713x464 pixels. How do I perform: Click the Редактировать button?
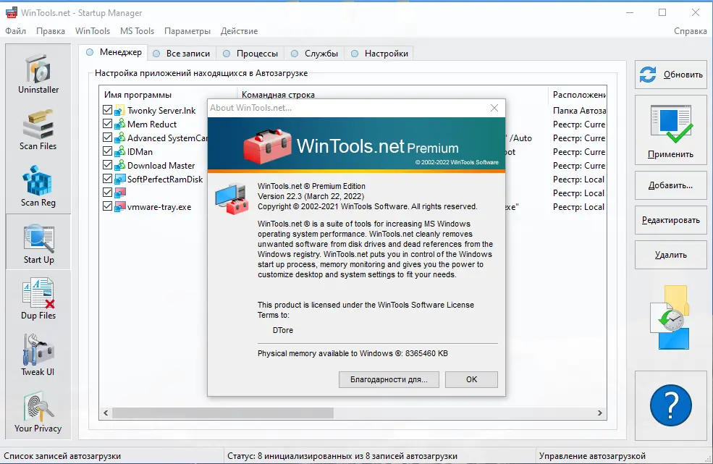point(671,220)
